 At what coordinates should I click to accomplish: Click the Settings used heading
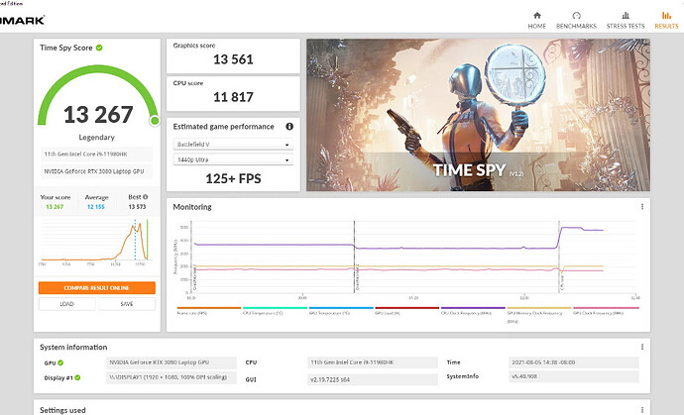62,410
